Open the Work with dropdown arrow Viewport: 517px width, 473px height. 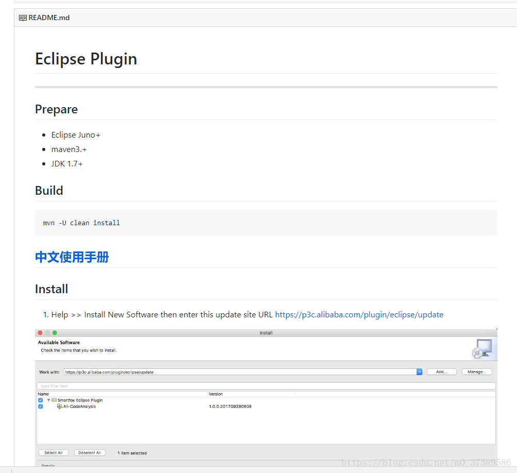[x=419, y=371]
